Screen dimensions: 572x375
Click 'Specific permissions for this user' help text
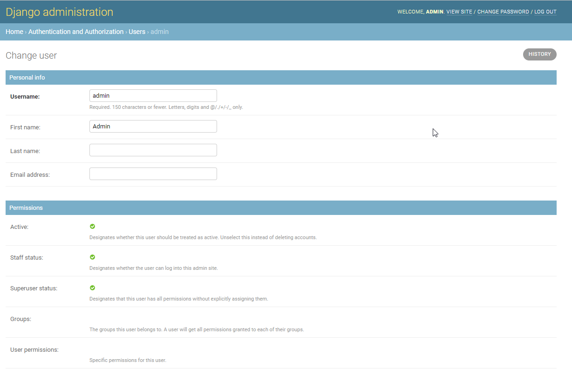click(x=128, y=360)
